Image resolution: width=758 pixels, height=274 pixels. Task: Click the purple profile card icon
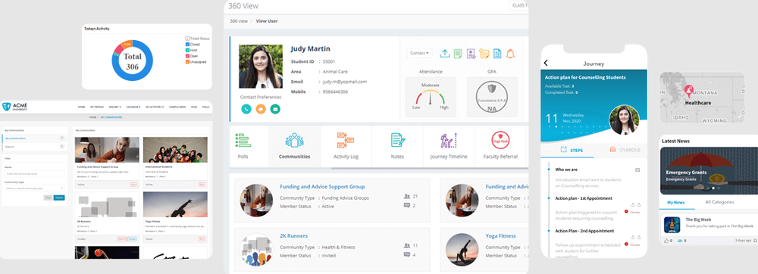(471, 54)
